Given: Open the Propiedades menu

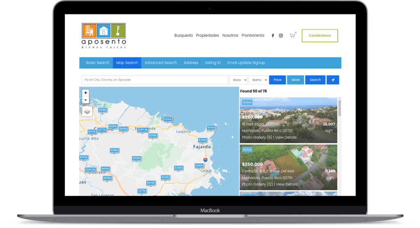Looking at the screenshot, I should [208, 35].
